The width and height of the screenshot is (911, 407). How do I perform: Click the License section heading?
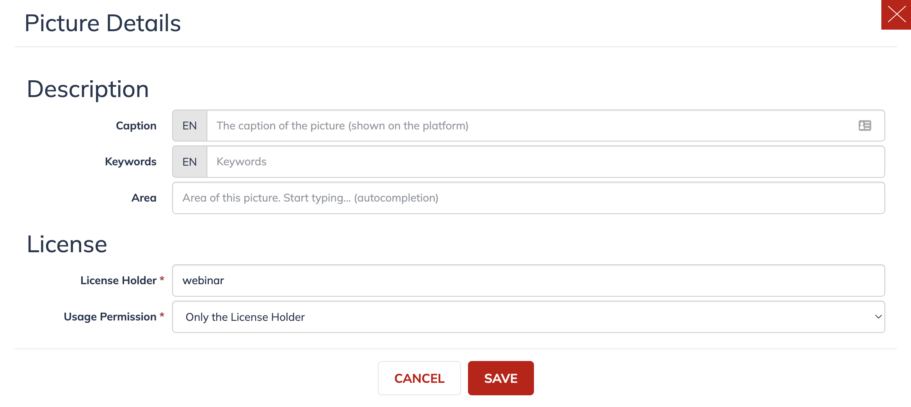(67, 244)
